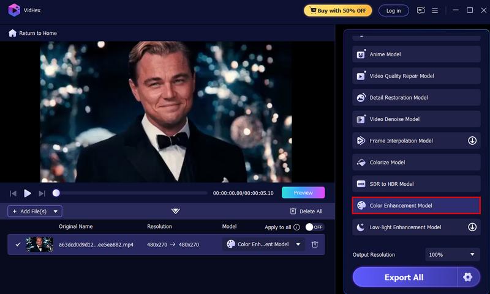
Task: Click the Export All button
Action: tap(404, 277)
